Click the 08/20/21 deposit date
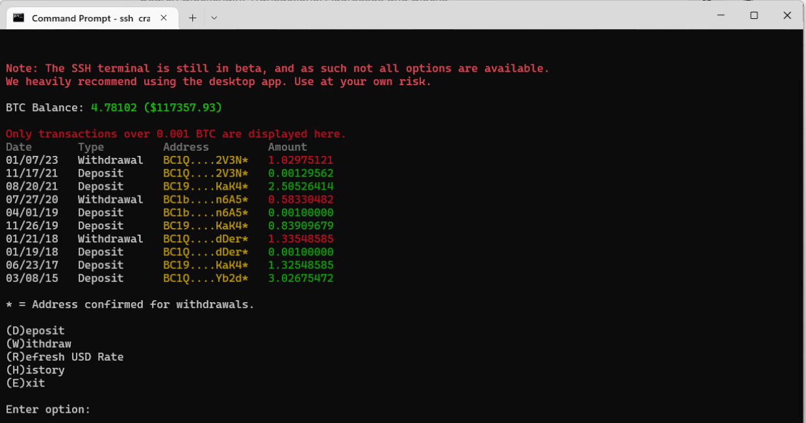The height and width of the screenshot is (423, 806). (x=32, y=186)
